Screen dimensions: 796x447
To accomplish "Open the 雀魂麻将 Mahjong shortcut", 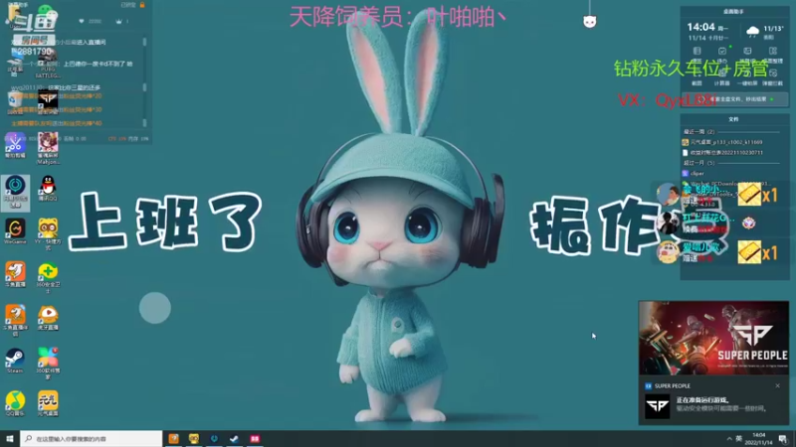I will (48, 148).
